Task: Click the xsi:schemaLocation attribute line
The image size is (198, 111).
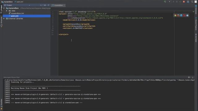Action: [x=115, y=18]
